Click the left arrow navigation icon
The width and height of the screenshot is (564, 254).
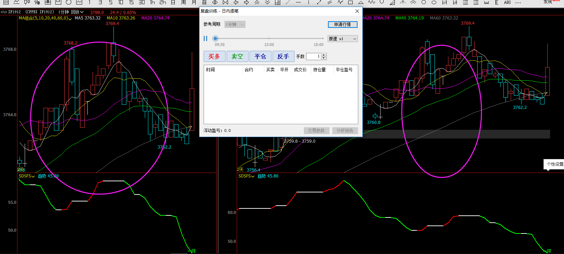click(236, 2)
